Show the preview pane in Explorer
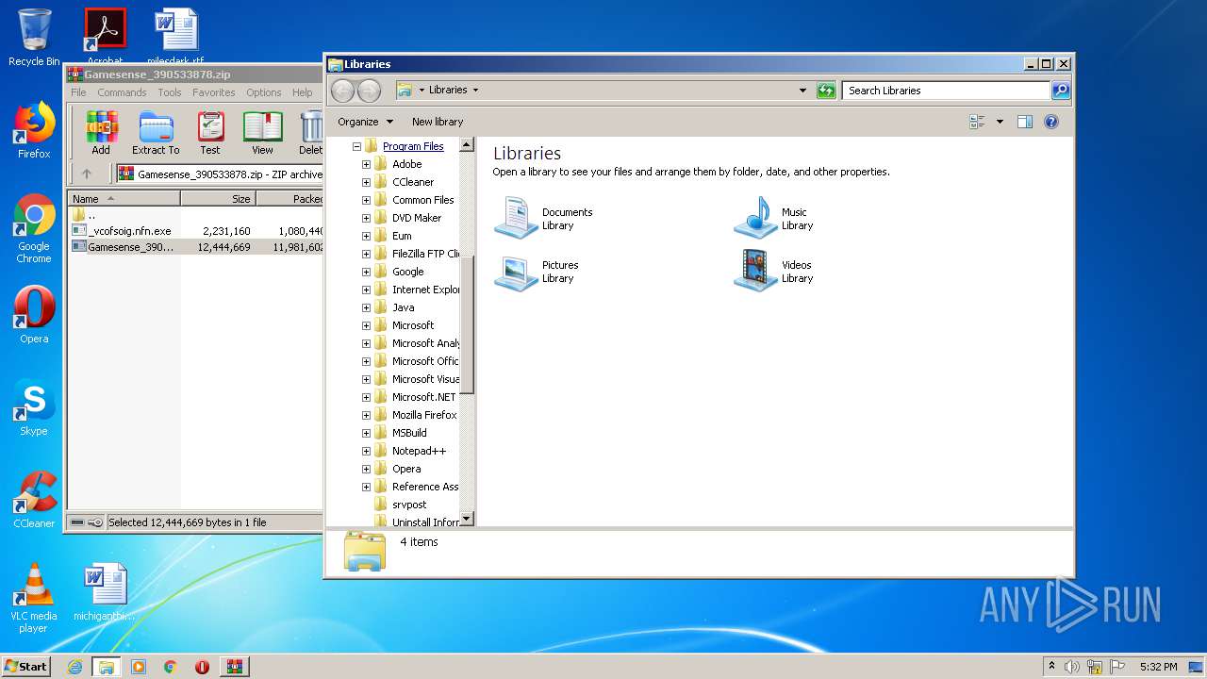Screen dimensions: 1207x679 click(x=1025, y=122)
